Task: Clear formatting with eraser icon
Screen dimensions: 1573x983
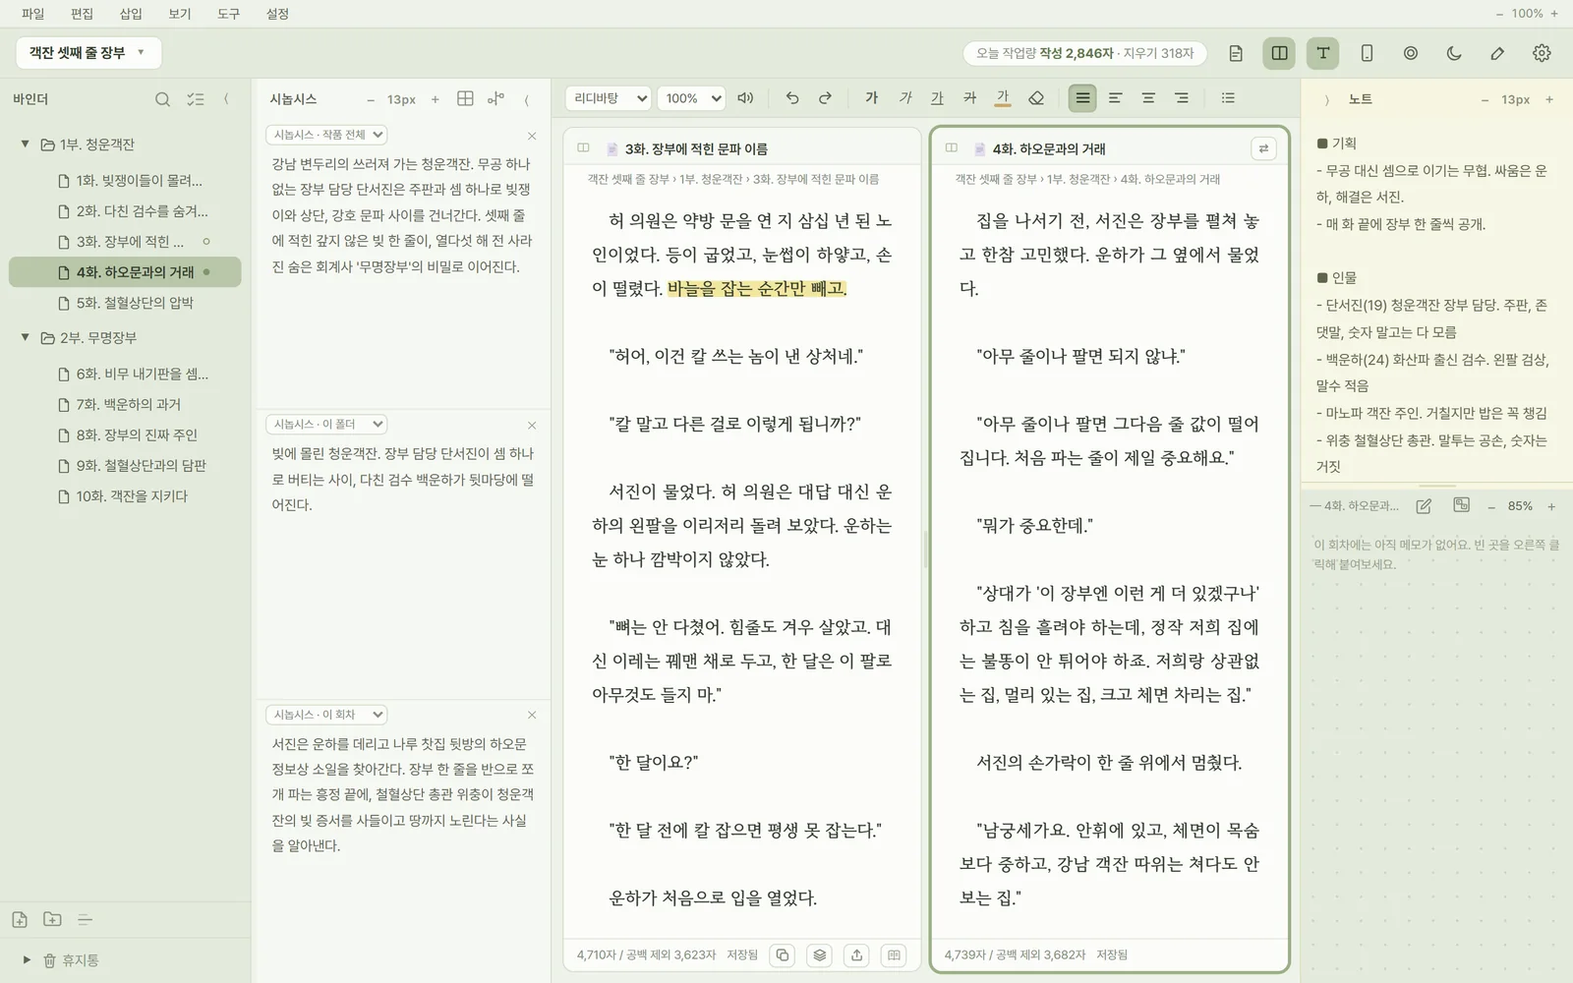Action: coord(1035,98)
